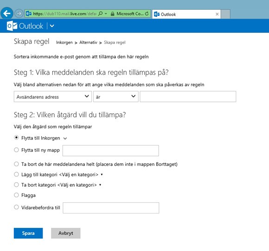
Task: Open the 'är' condition dropdown
Action: [116, 97]
